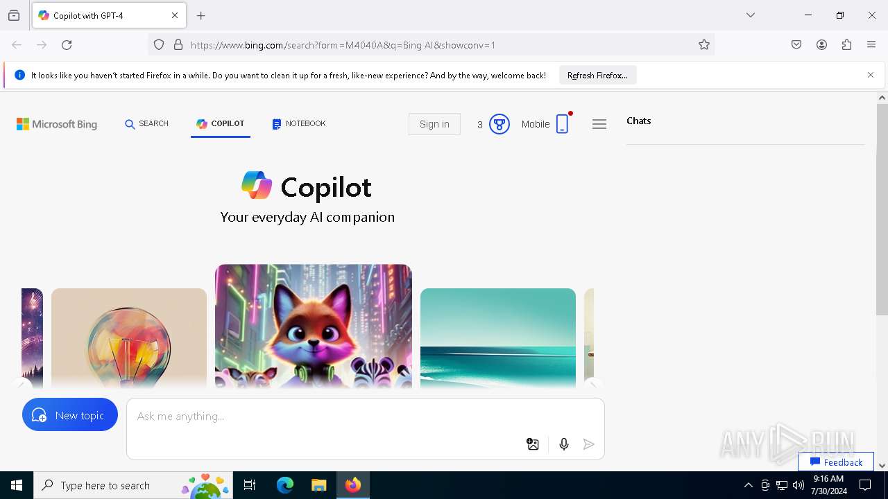
Task: Open the tracking protection shield
Action: coord(159,45)
